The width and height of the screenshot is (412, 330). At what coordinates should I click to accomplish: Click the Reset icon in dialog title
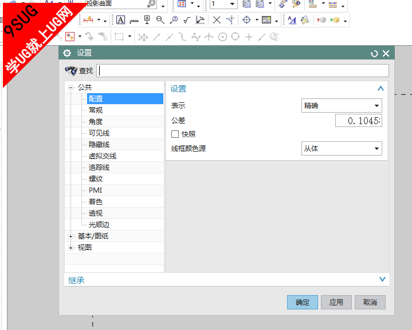click(374, 54)
